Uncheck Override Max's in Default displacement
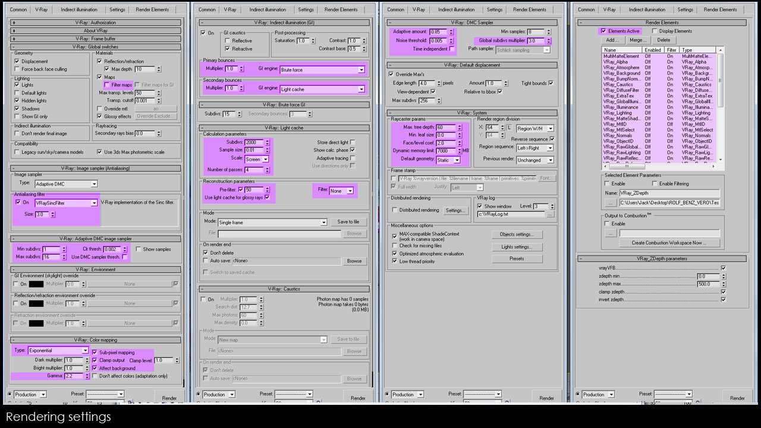 (x=390, y=74)
